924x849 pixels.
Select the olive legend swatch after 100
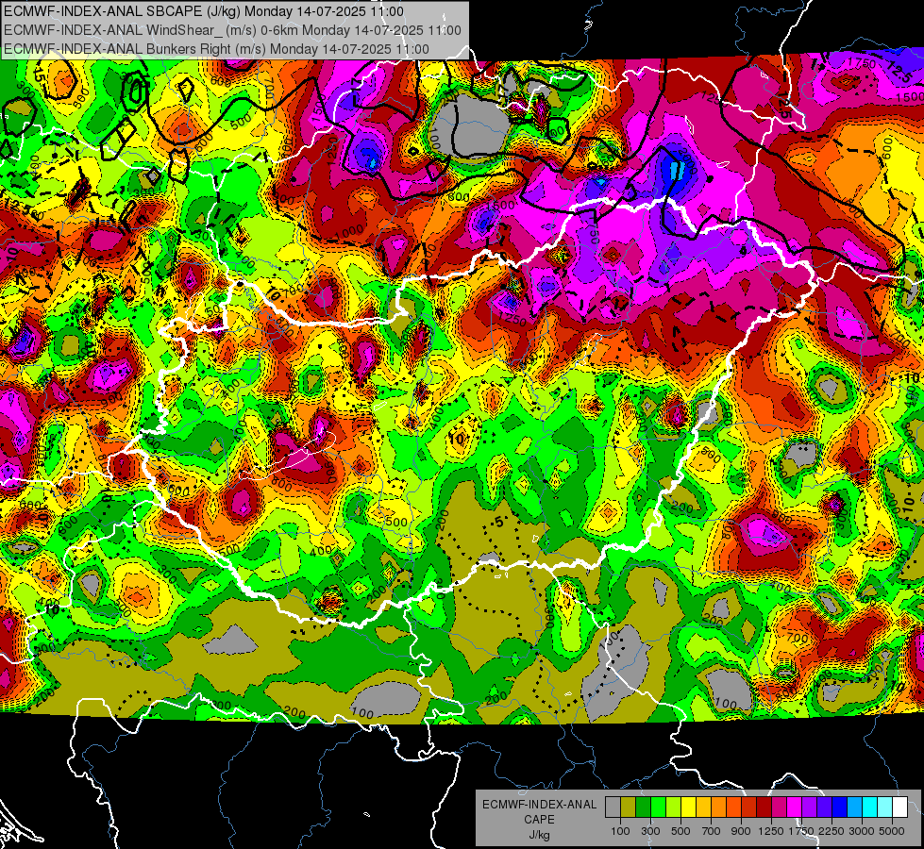[x=629, y=807]
